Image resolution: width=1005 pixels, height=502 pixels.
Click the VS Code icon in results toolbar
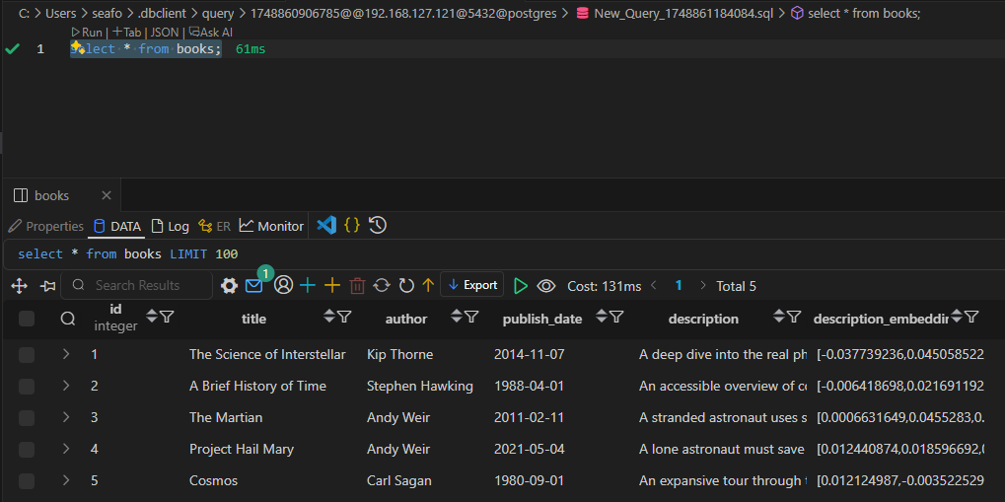tap(326, 226)
